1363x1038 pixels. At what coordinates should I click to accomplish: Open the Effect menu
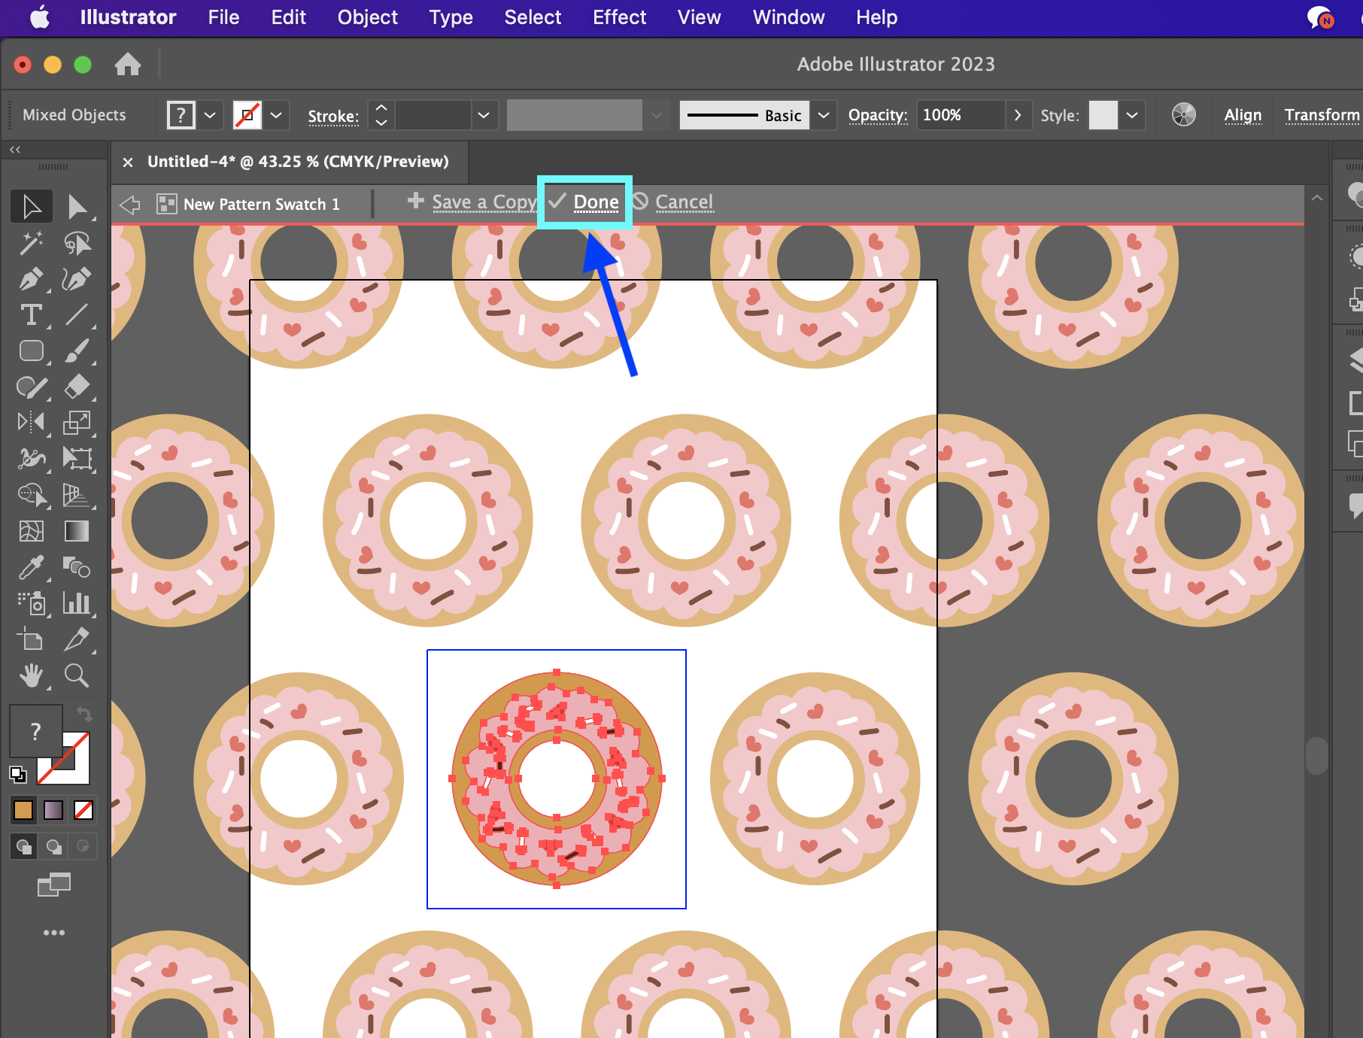click(x=619, y=17)
